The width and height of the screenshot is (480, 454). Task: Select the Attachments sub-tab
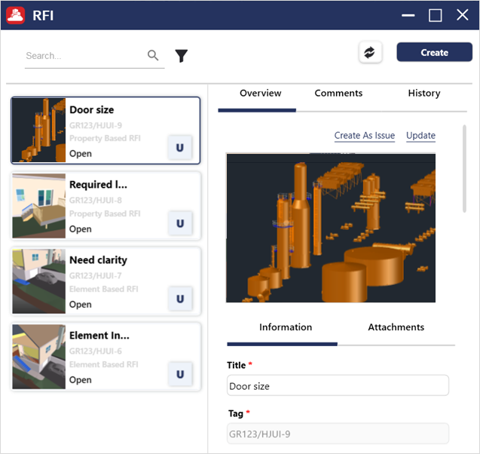click(x=396, y=327)
